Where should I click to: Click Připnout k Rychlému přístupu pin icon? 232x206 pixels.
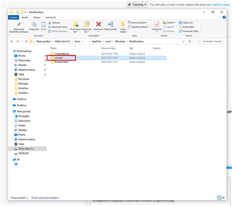point(19,24)
